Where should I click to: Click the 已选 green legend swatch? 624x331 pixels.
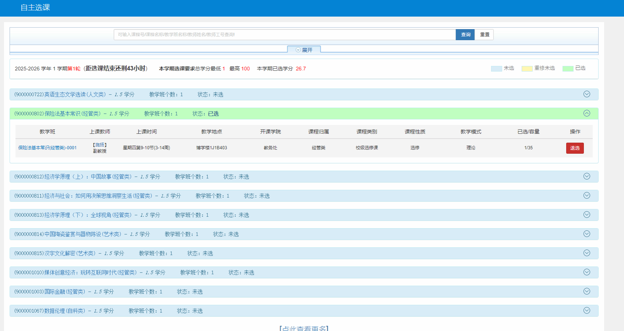(x=568, y=69)
